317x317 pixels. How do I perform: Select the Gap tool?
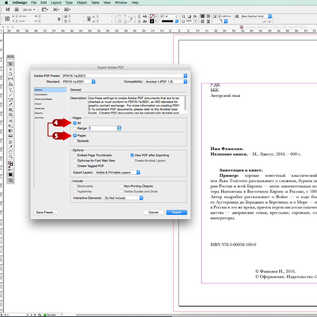click(x=11, y=79)
